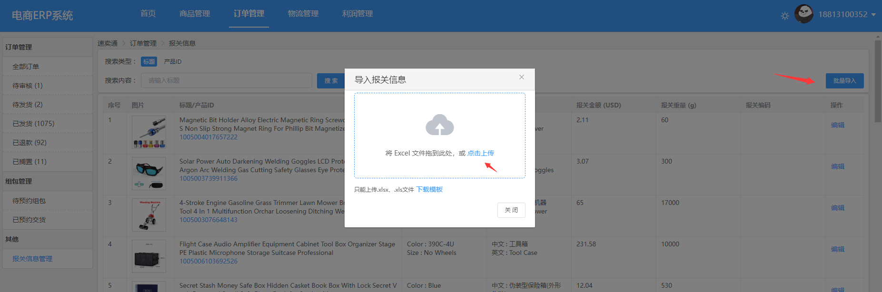This screenshot has height=292, width=882.
Task: Open the user avatar menu
Action: tap(803, 14)
